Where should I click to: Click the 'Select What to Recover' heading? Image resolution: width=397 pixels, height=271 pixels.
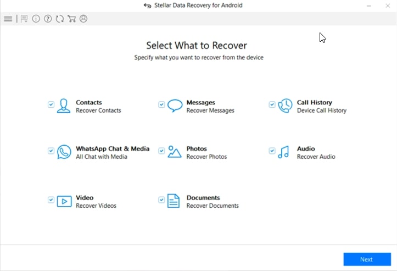[197, 46]
